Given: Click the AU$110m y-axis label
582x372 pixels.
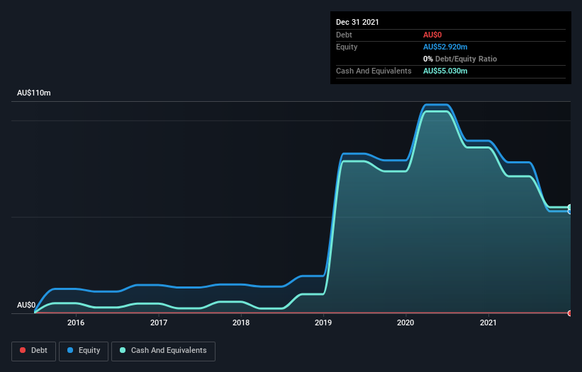Looking at the screenshot, I should tap(34, 93).
